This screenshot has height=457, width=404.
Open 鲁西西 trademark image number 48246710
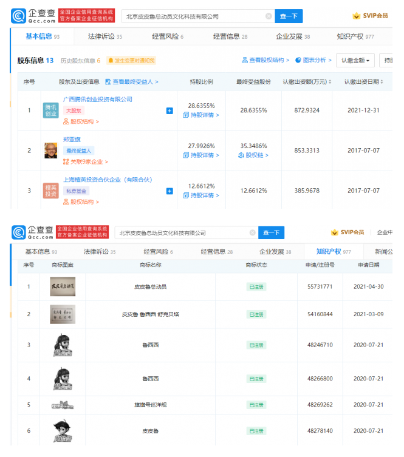point(63,345)
